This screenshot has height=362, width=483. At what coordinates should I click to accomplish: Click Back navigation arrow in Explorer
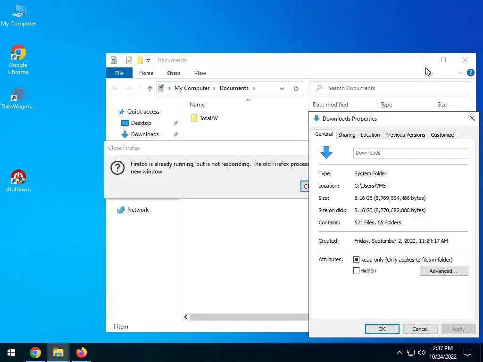pos(115,88)
